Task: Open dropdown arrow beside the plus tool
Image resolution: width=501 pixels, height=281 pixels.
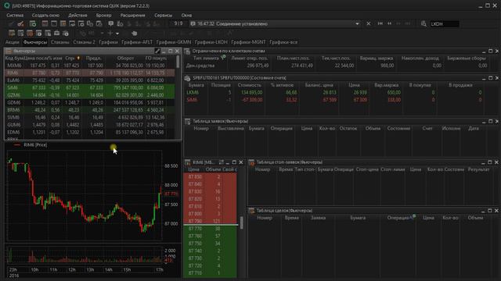Action: click(x=117, y=34)
